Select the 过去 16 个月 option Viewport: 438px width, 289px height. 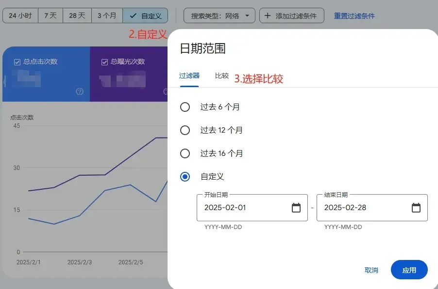pos(185,153)
